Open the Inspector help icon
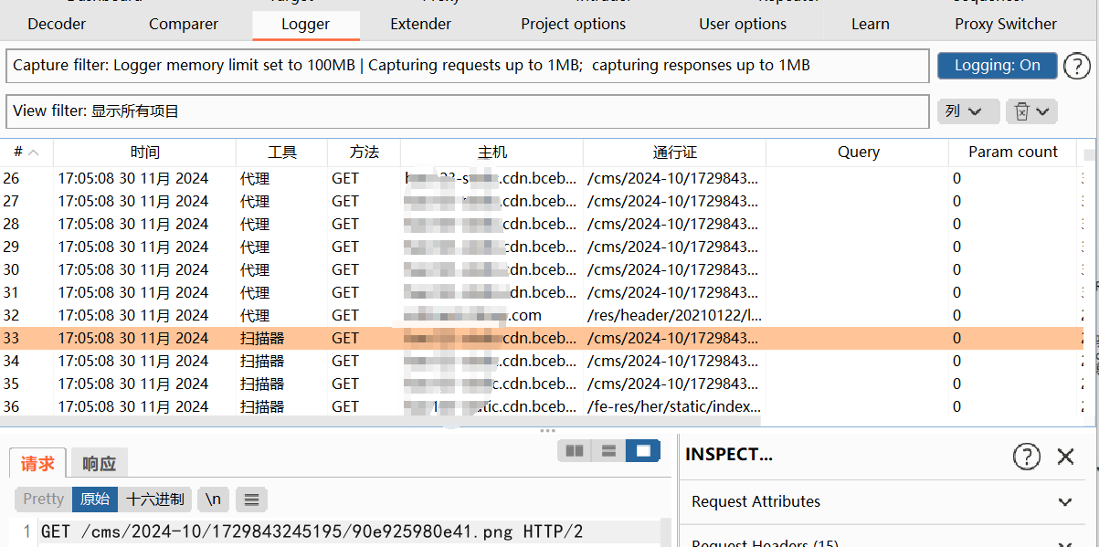The height and width of the screenshot is (547, 1099). click(1027, 456)
